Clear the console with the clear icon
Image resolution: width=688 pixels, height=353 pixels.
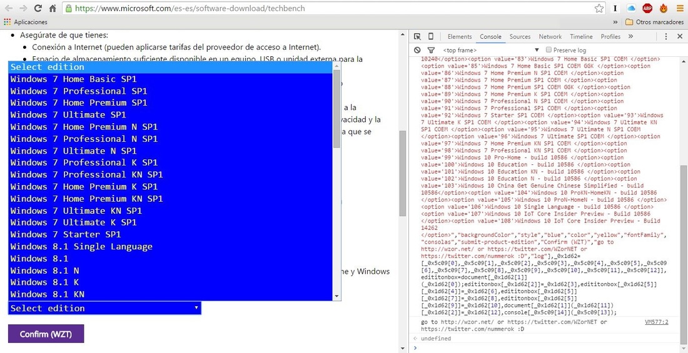(417, 50)
